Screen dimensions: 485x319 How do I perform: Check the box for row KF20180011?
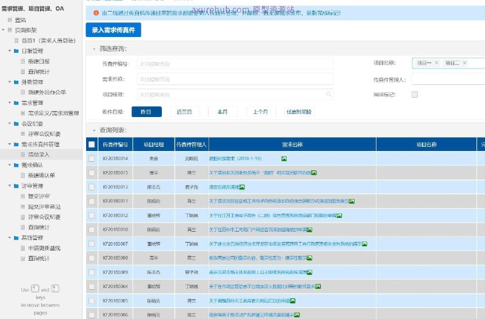(92, 201)
